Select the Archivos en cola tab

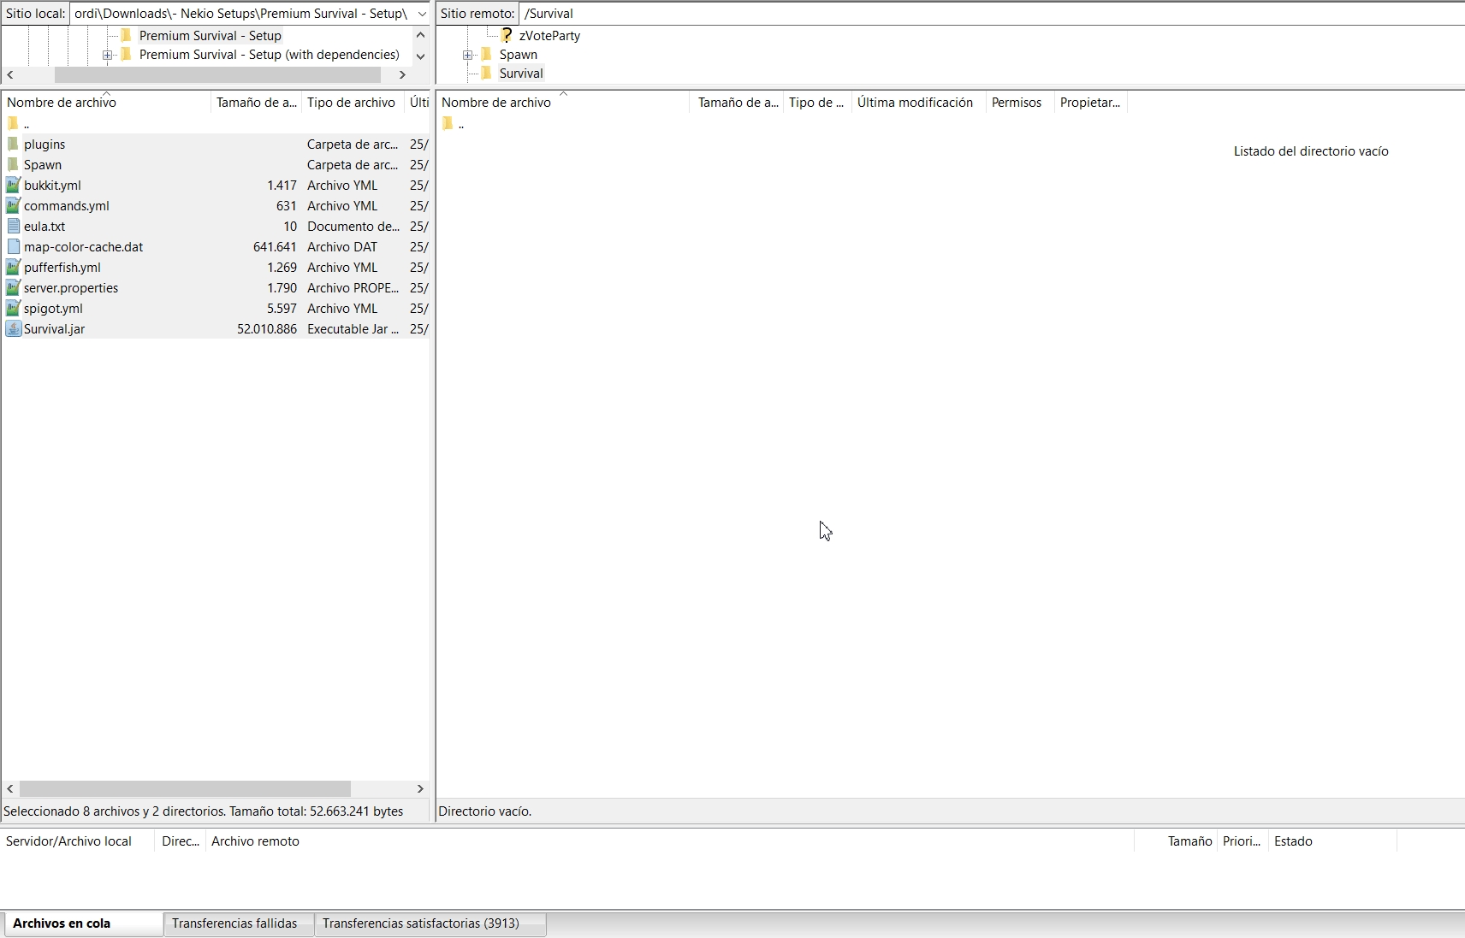click(x=62, y=923)
